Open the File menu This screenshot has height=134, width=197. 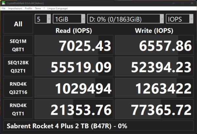point(3,8)
